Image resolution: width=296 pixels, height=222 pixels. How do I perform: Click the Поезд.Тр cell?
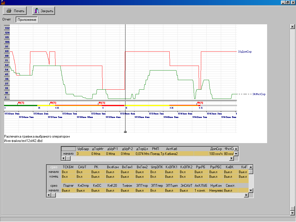click(157, 154)
